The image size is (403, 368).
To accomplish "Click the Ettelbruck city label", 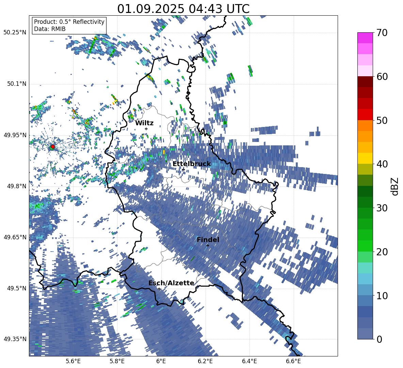I will click(x=192, y=164).
